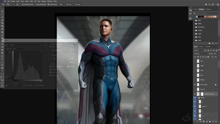Open the Filter menu
This screenshot has height=124, width=220.
(x=32, y=1)
